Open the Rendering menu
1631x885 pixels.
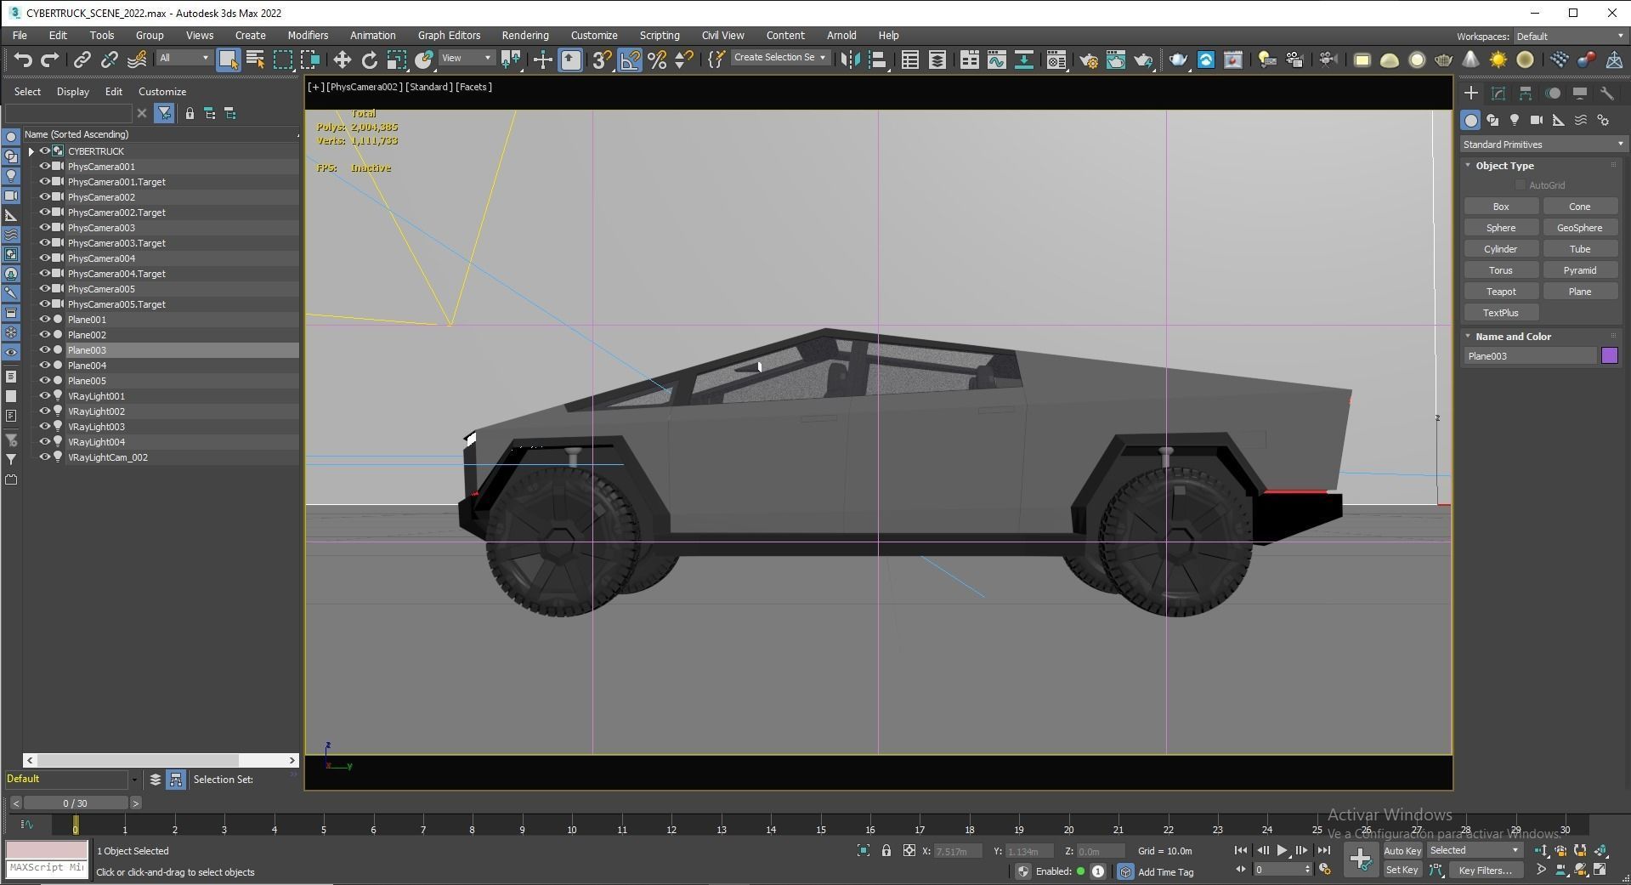click(x=525, y=36)
